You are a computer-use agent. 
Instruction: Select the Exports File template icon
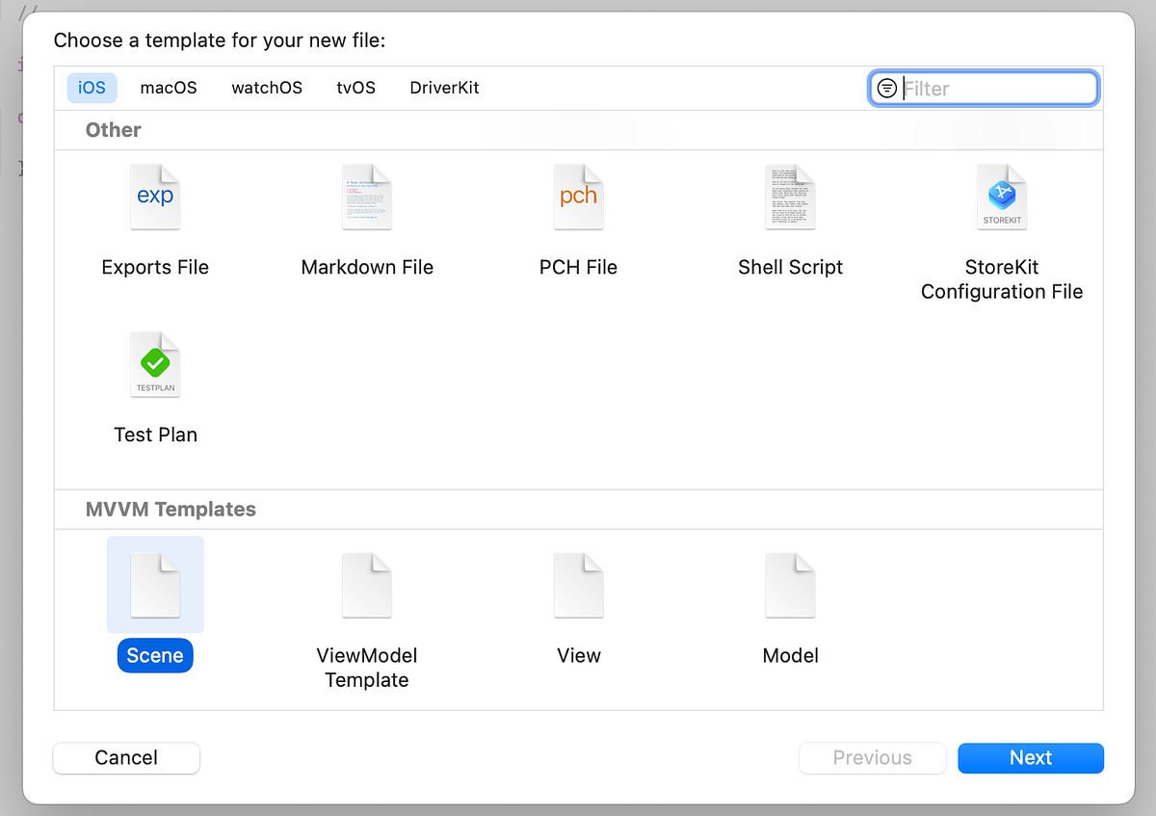155,197
